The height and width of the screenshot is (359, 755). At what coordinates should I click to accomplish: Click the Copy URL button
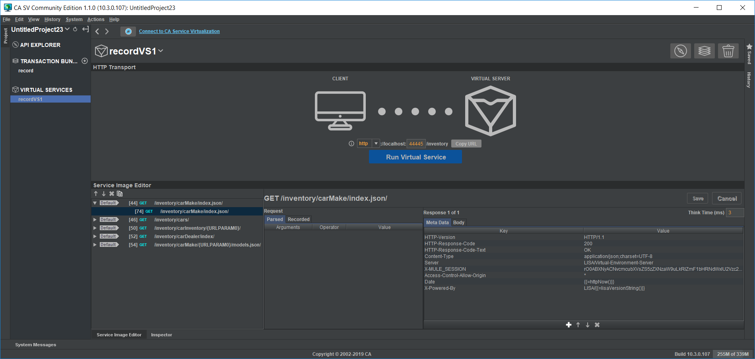coord(466,144)
